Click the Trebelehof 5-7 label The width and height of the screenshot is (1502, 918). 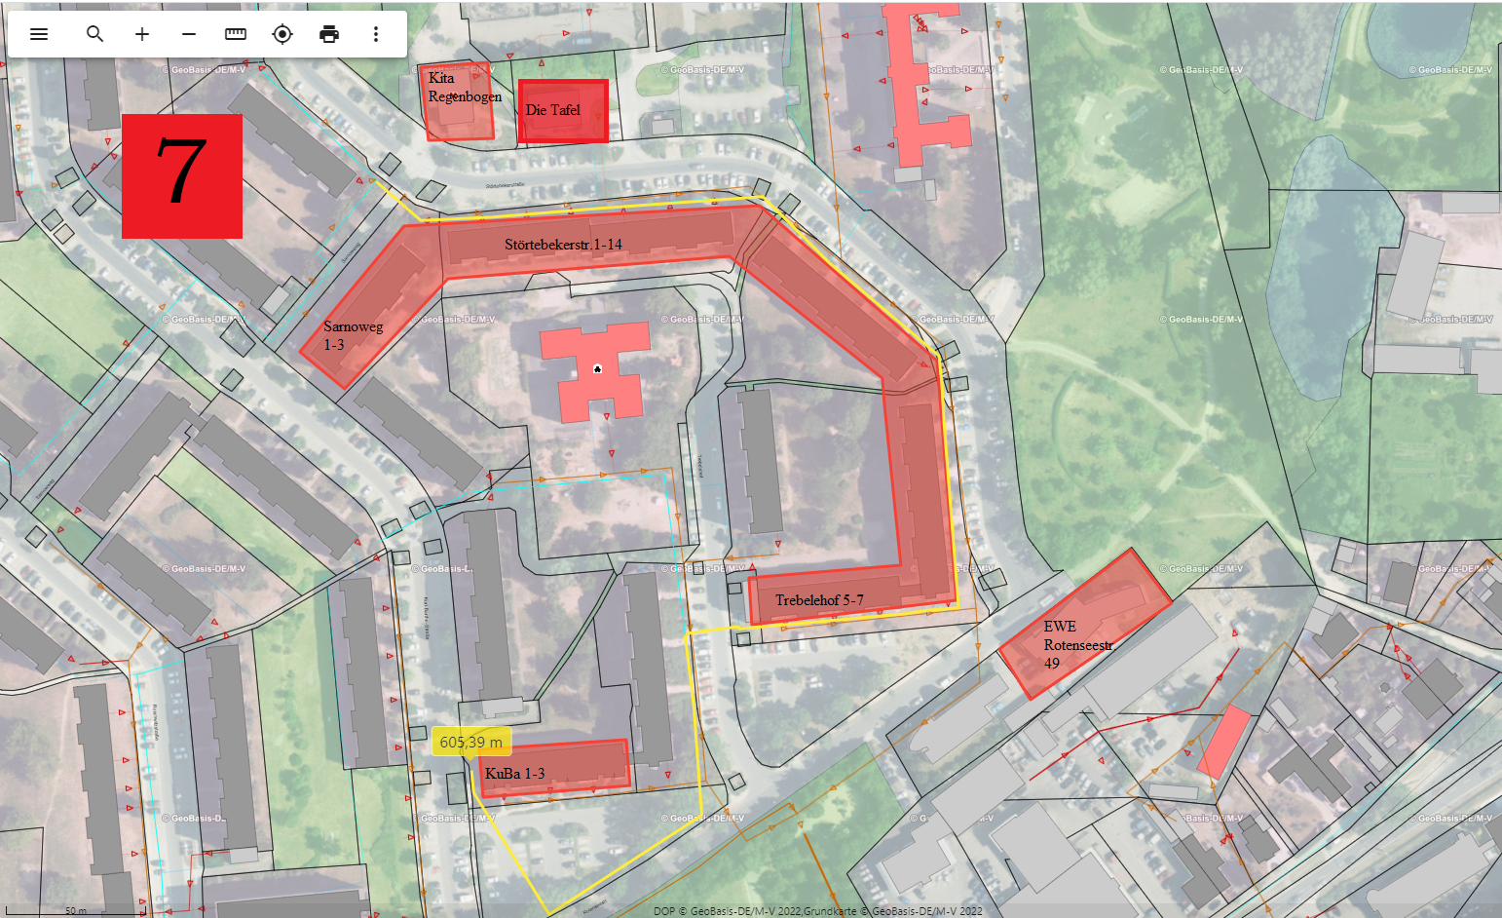(819, 600)
